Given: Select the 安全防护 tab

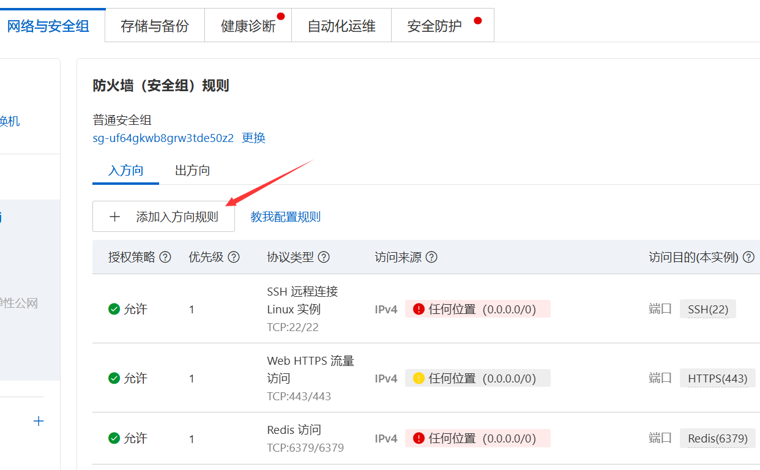Looking at the screenshot, I should point(435,26).
